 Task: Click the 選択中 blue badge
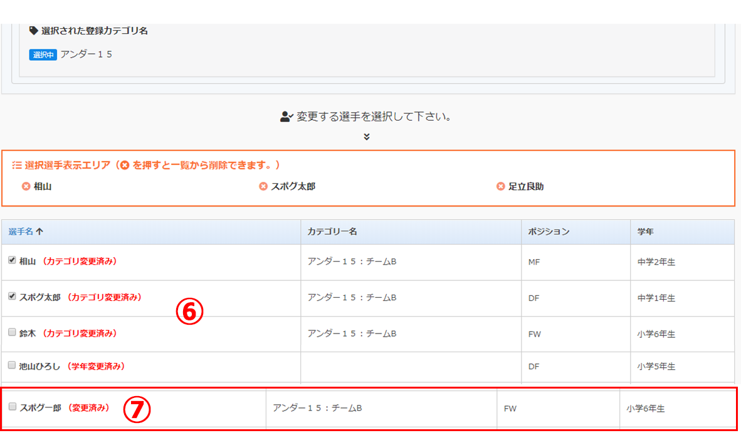(x=43, y=55)
